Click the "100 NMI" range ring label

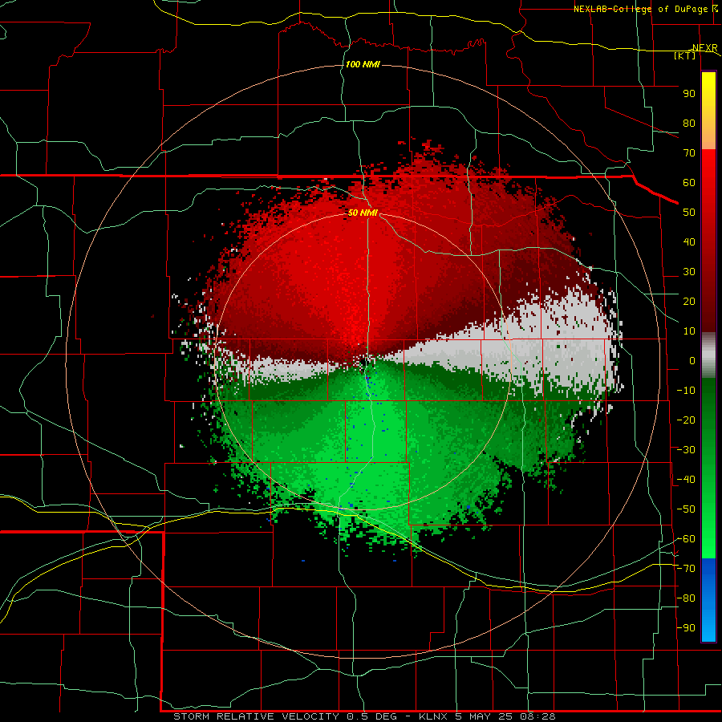pyautogui.click(x=363, y=64)
